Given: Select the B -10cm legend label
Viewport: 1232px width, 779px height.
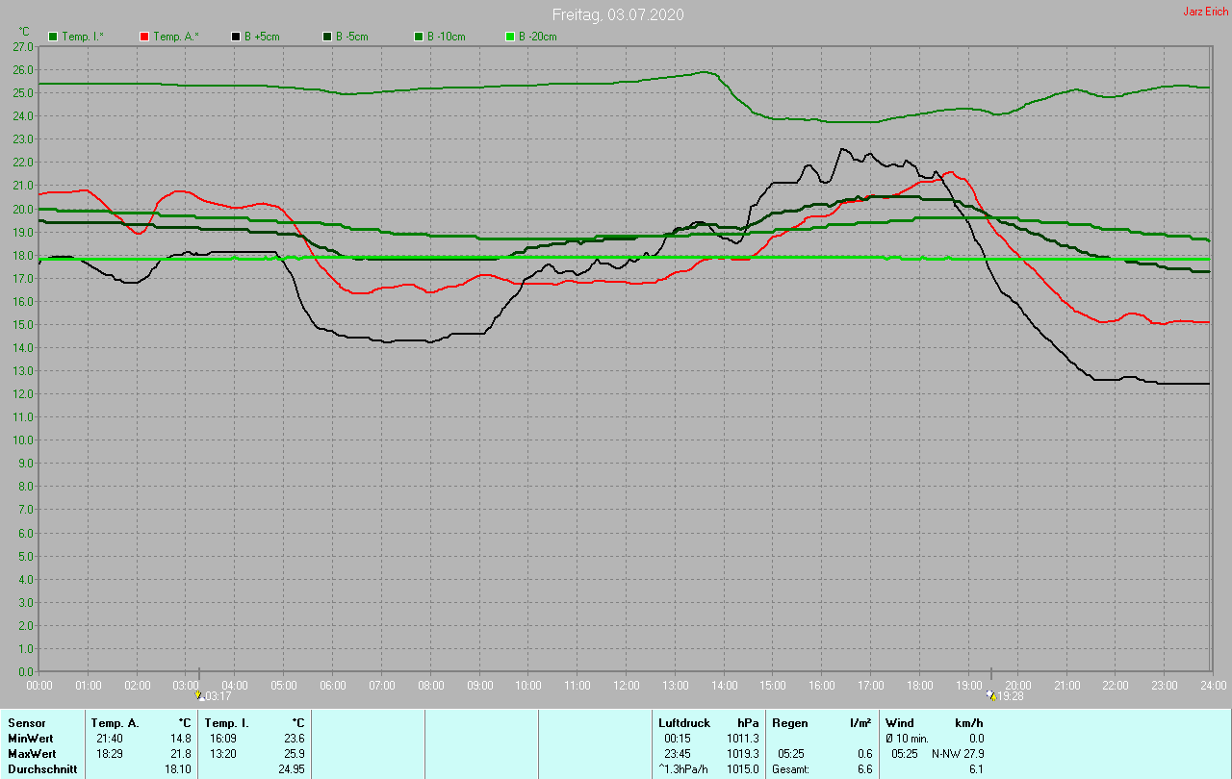Looking at the screenshot, I should (446, 37).
